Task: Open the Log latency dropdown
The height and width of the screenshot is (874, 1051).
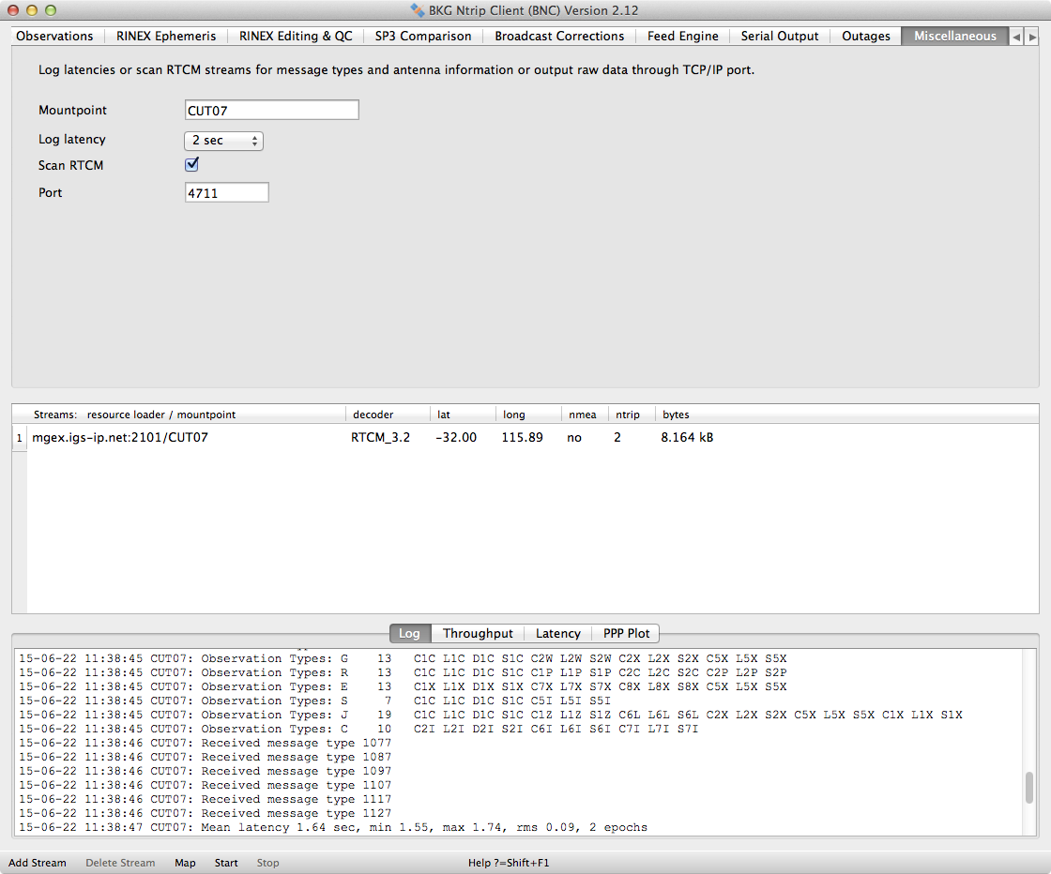Action: coord(223,141)
